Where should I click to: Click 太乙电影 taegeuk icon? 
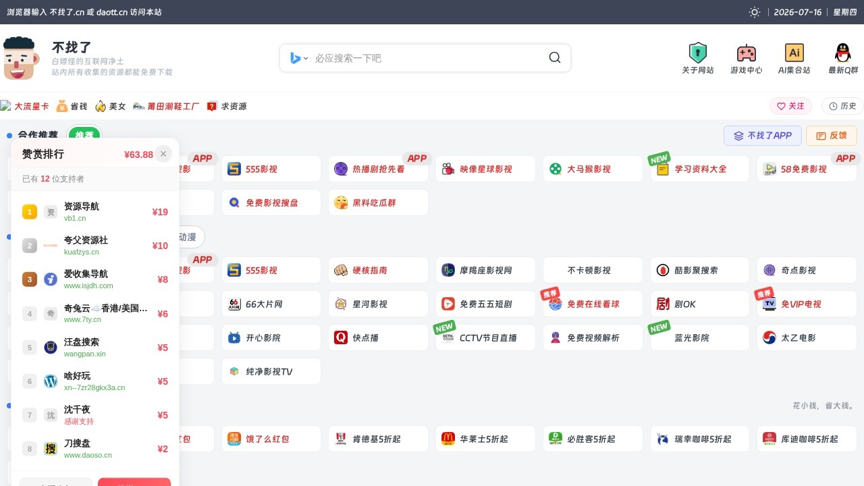(769, 337)
